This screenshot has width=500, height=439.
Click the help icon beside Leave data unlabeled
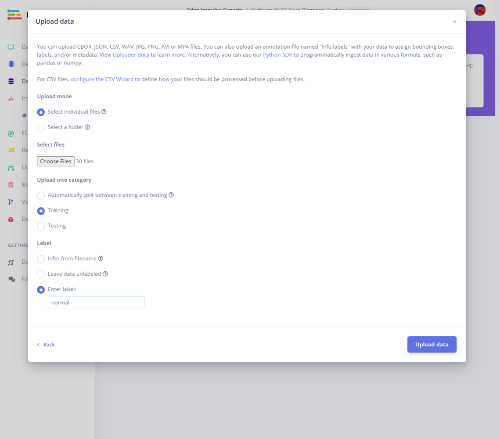click(x=105, y=274)
